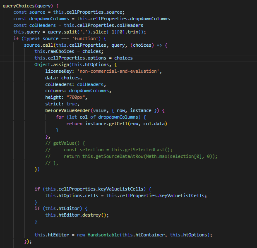Click the 'new Handsontable' constructor line
Image resolution: width=257 pixels, height=248 pixels.
coord(123,235)
